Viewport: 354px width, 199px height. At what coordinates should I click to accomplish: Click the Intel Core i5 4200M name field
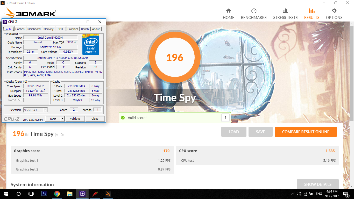click(x=50, y=38)
